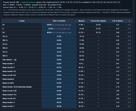Click green arrow beside 60.3% for Фора хозяев +1
The width and height of the screenshot is (136, 111).
pos(84,103)
